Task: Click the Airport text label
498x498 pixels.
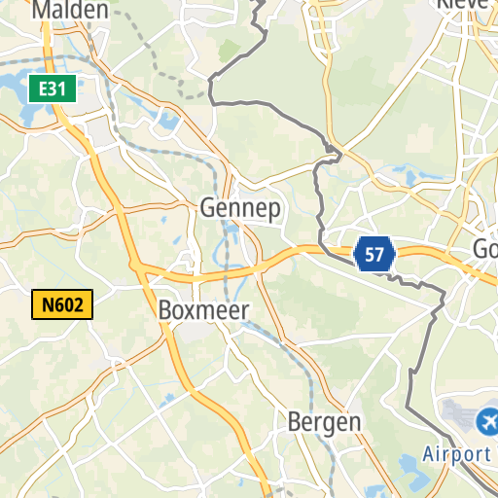Action: point(456,454)
